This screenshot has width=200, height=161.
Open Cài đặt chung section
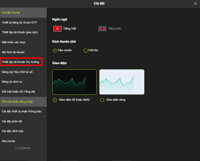[x=11, y=12]
